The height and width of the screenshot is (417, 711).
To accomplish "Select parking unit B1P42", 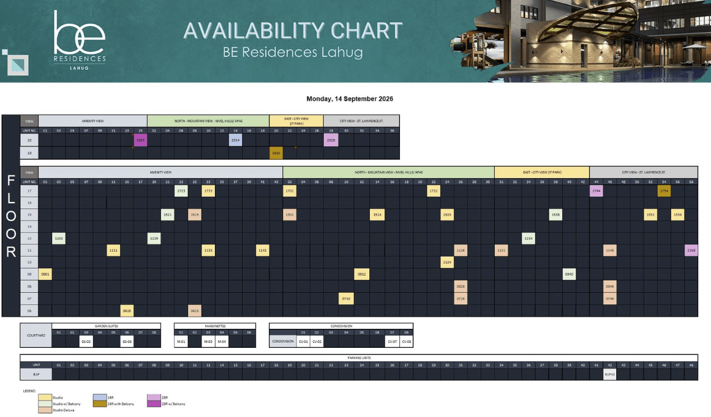I will [x=610, y=374].
